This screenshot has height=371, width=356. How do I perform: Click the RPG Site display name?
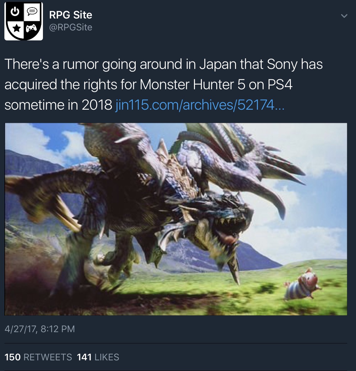point(71,15)
